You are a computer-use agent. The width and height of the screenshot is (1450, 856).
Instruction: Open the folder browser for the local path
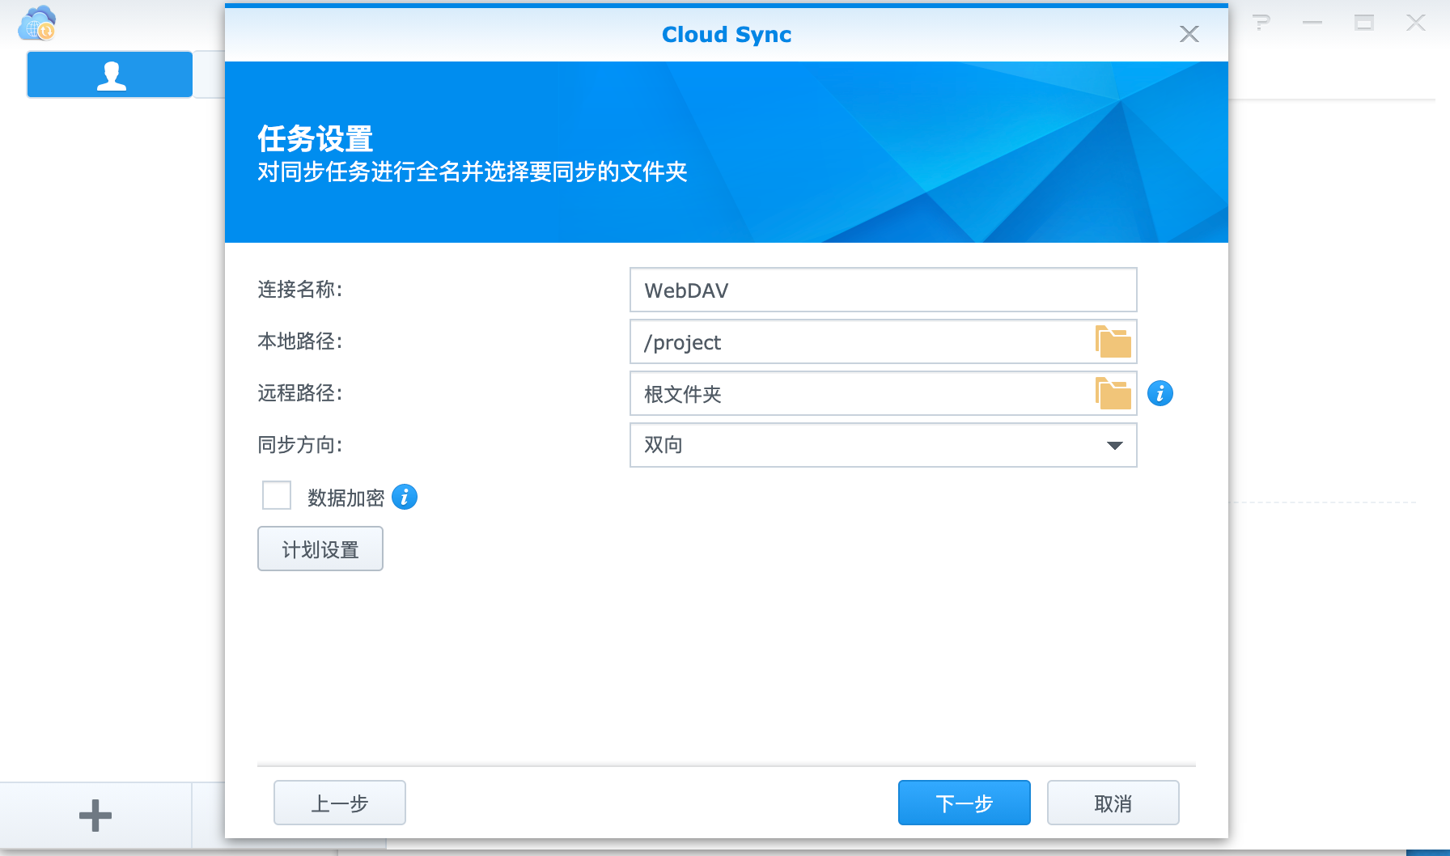[x=1114, y=341]
